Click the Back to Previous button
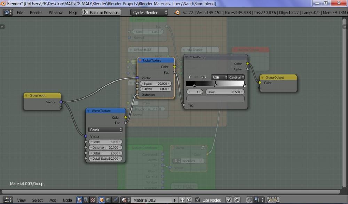The image size is (348, 204). point(101,13)
